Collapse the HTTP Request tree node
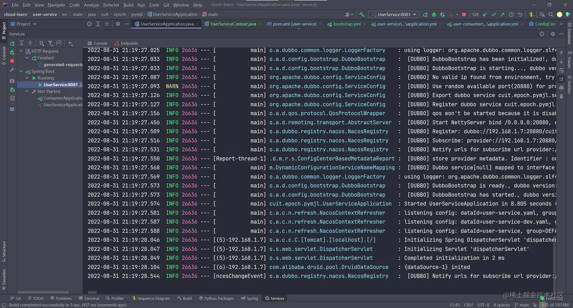 21,51
